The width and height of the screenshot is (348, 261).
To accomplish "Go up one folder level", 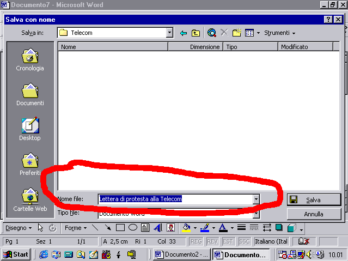I will click(x=196, y=33).
